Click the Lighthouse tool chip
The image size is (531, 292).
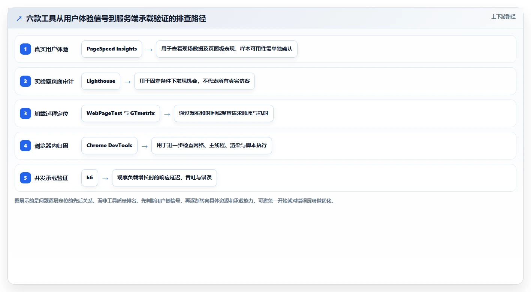coord(101,81)
